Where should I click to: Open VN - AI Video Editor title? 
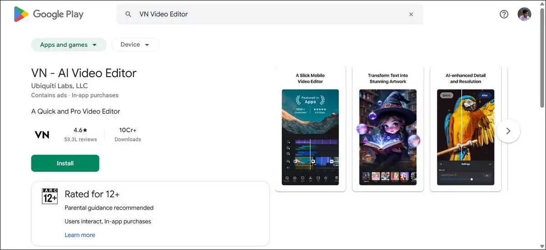click(84, 73)
